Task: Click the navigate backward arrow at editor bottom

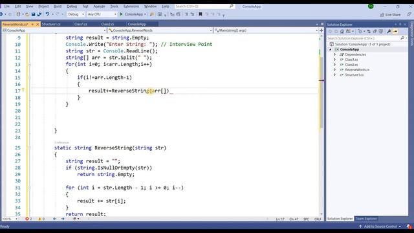Action: click(x=54, y=219)
